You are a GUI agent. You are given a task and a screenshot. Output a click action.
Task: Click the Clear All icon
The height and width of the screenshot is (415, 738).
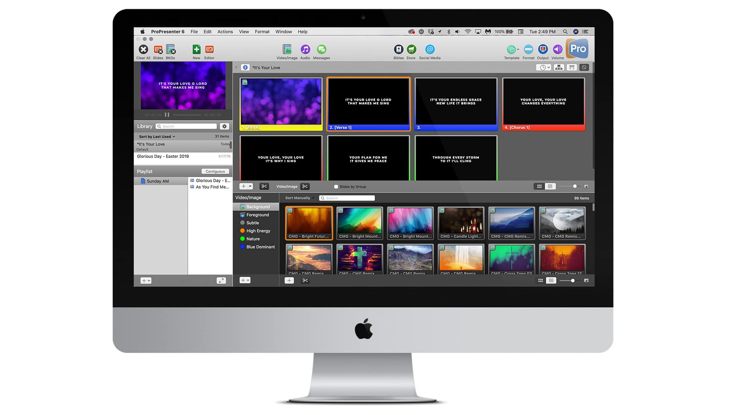click(x=143, y=49)
